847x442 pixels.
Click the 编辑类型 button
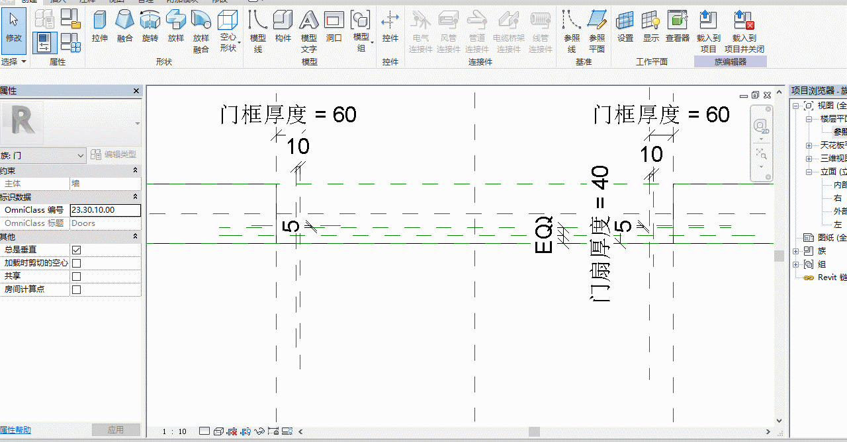pos(114,155)
